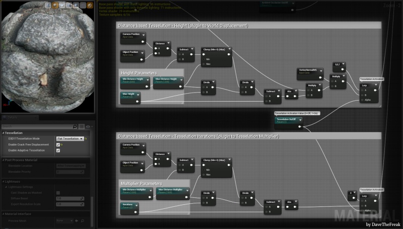Screen dimensions: 403x229
Task: Click the Min pin of Height group Clamp
Action: (204, 59)
